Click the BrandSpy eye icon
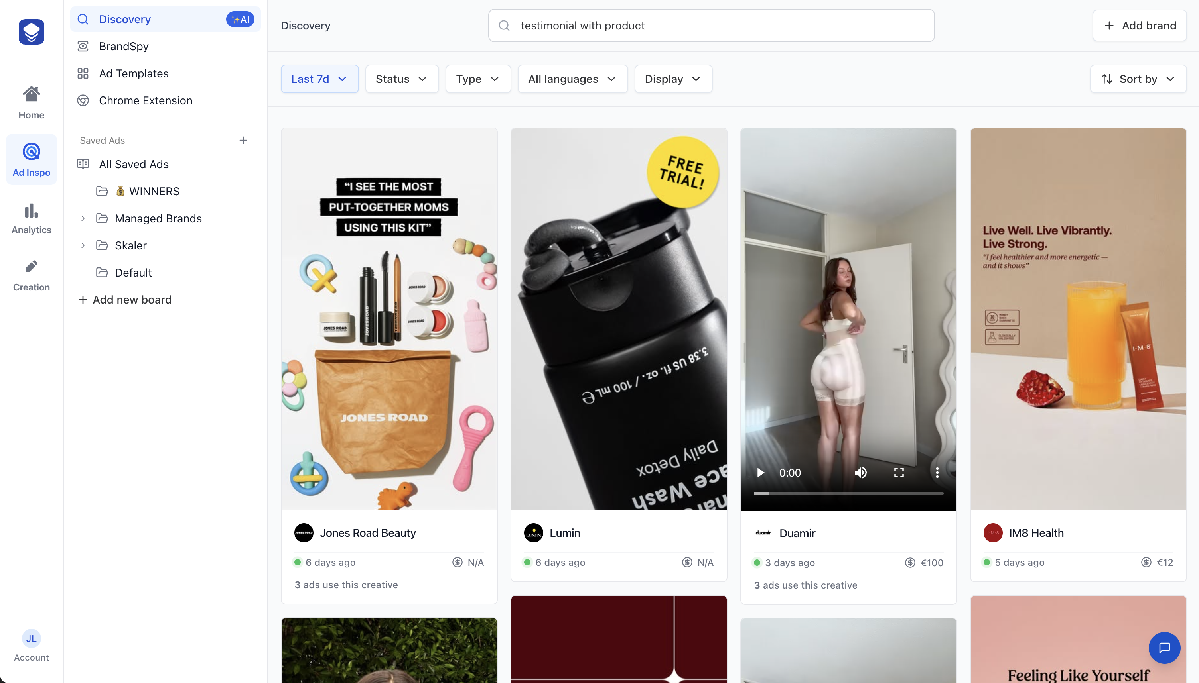 (x=83, y=46)
